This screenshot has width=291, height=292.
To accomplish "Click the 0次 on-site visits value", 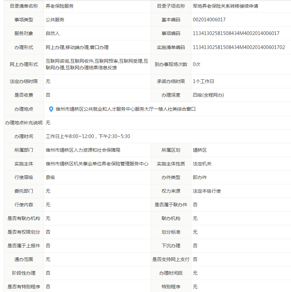I will 196,64.
